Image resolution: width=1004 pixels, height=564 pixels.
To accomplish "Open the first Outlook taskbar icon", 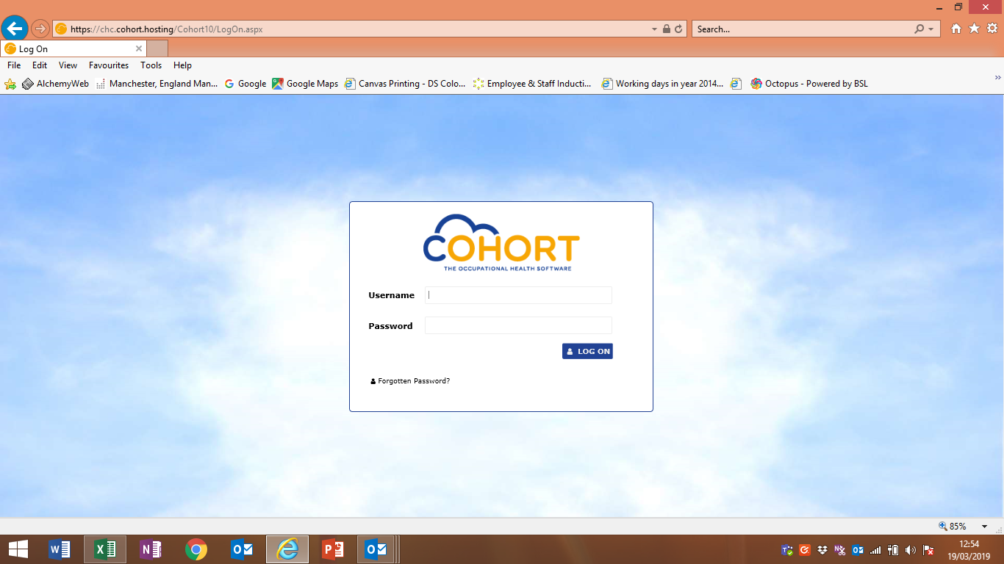I will coord(242,549).
